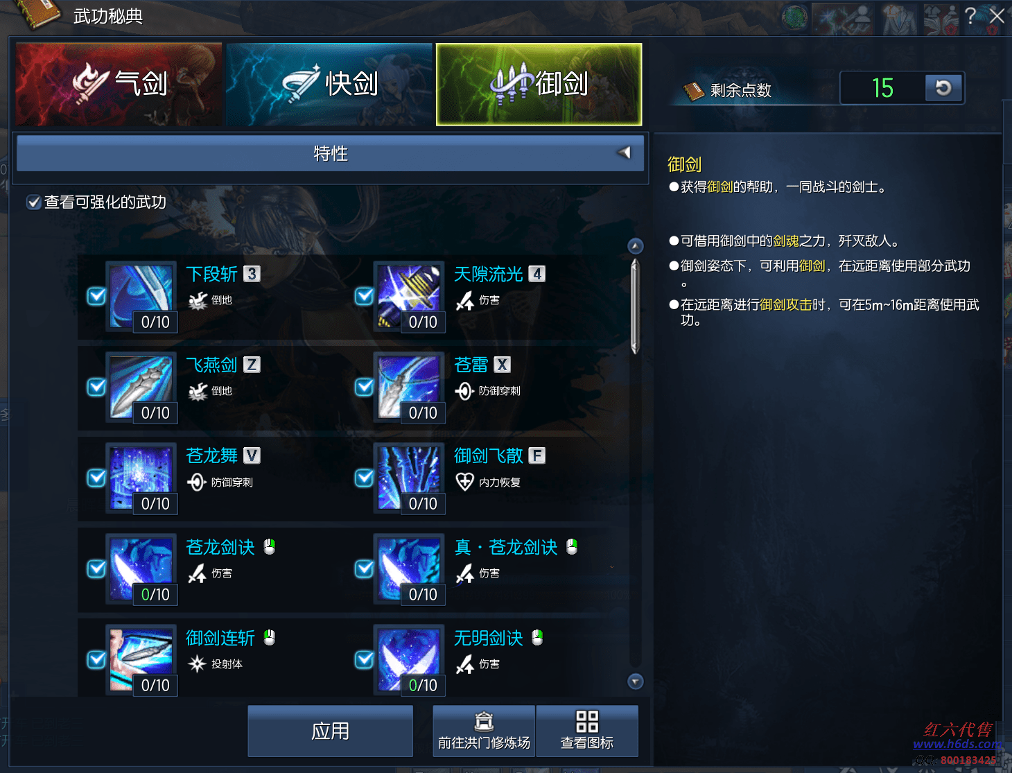The width and height of the screenshot is (1012, 773).
Task: Click the 下段斩 skill icon
Action: click(x=141, y=297)
